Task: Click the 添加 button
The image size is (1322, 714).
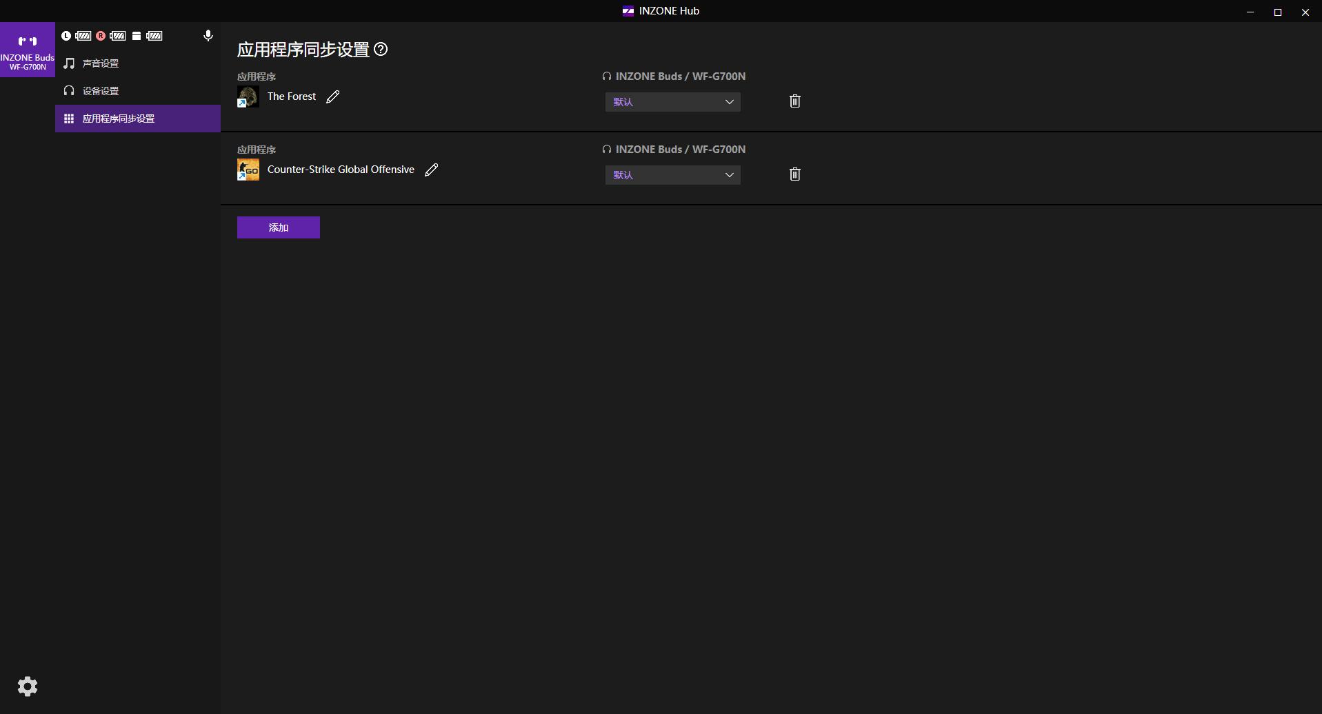Action: click(x=279, y=227)
